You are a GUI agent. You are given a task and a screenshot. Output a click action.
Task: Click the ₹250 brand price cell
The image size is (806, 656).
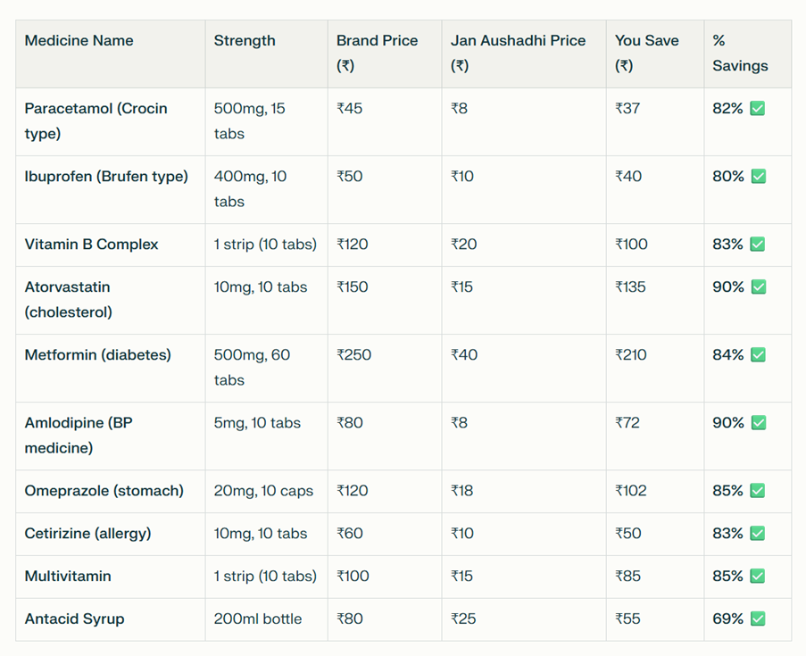click(x=354, y=355)
